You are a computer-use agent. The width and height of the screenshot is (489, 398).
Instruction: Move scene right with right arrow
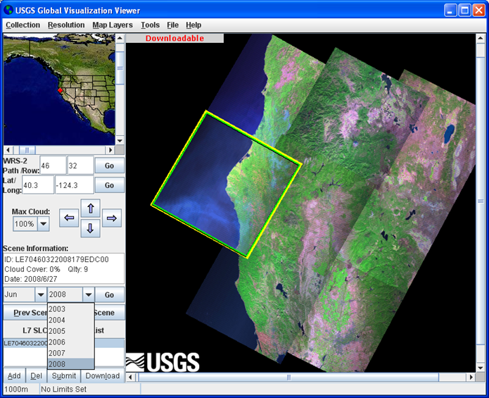(112, 218)
